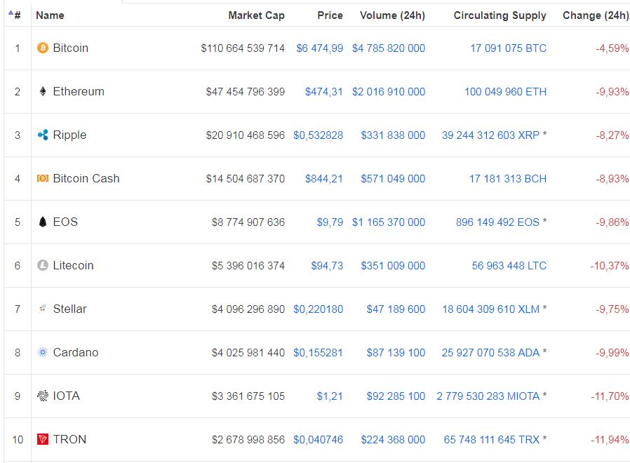Viewport: 630px width, 463px height.
Task: Click the Bitcoin coin logo icon
Action: pyautogui.click(x=43, y=48)
